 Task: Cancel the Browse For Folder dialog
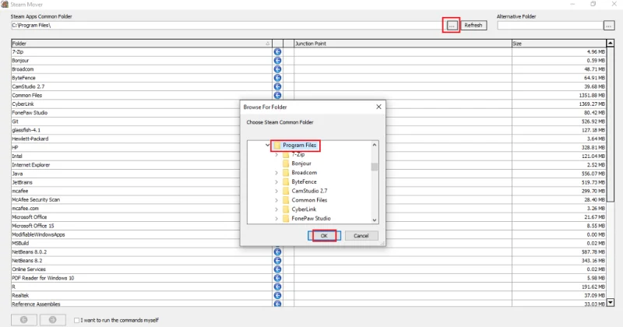(361, 236)
